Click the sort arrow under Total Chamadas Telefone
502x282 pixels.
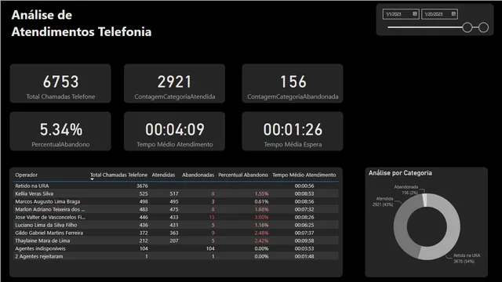[x=92, y=179]
